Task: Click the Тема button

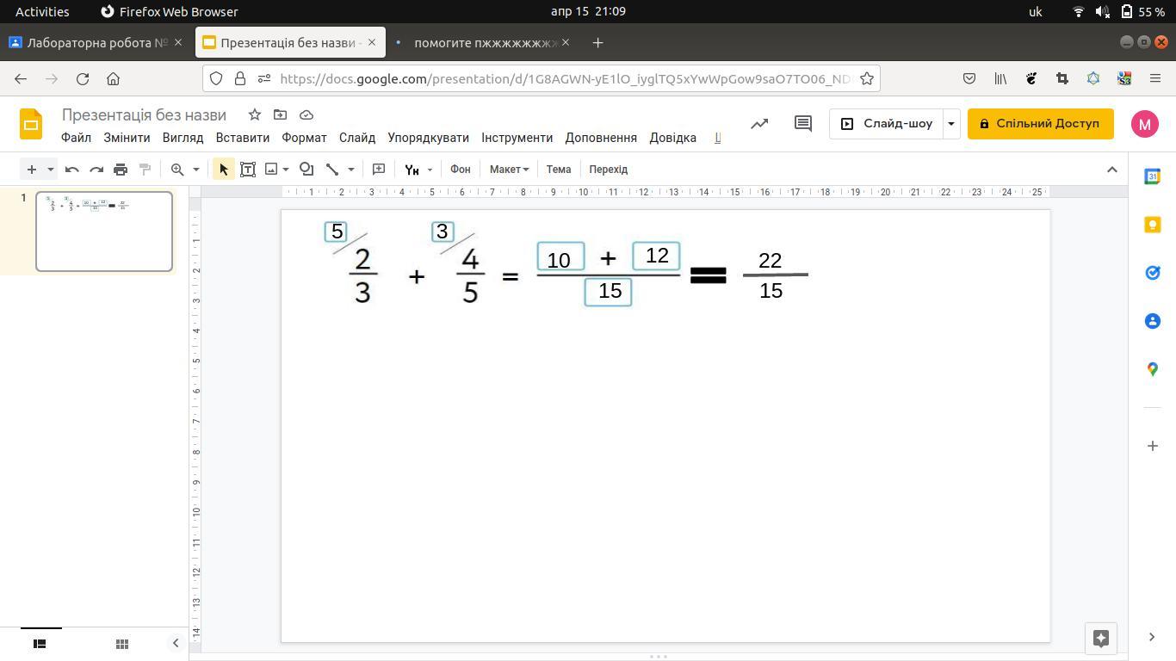Action: point(559,170)
